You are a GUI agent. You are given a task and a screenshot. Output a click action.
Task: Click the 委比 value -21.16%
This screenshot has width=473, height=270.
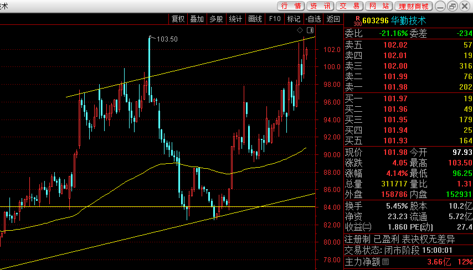click(x=393, y=33)
